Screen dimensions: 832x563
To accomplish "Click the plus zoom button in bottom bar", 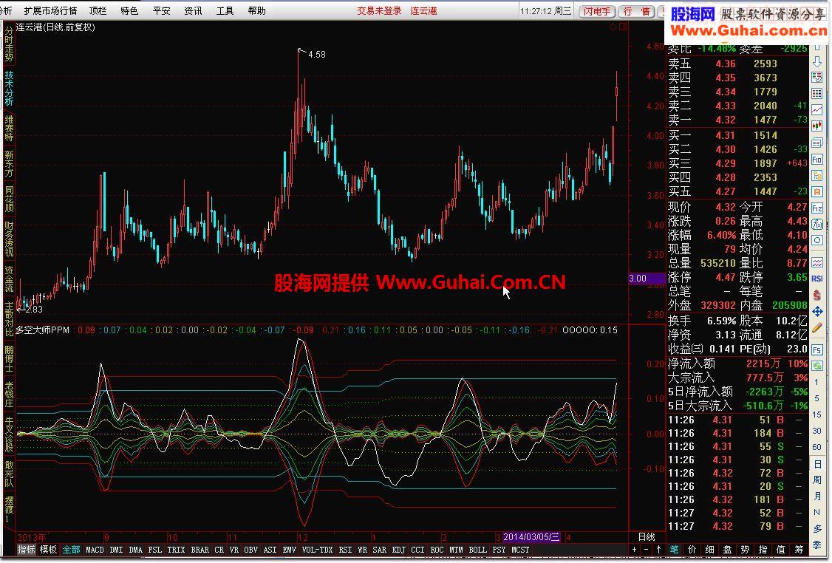I will coord(634,550).
